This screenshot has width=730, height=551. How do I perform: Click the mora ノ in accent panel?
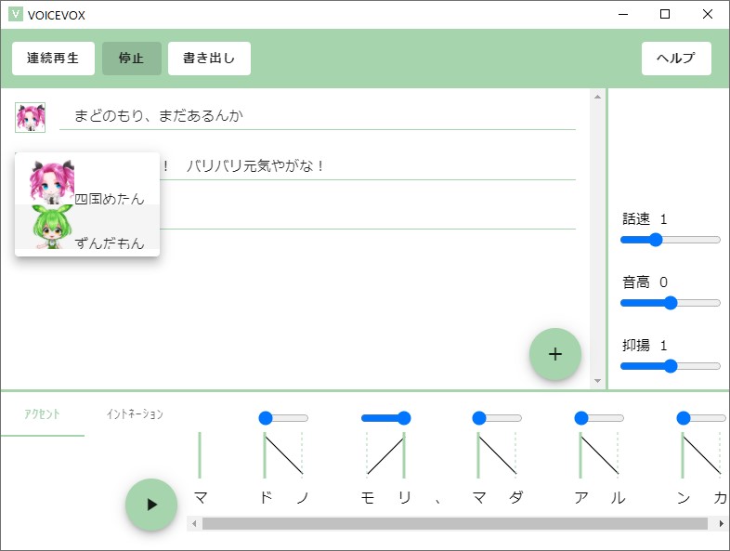click(x=303, y=498)
